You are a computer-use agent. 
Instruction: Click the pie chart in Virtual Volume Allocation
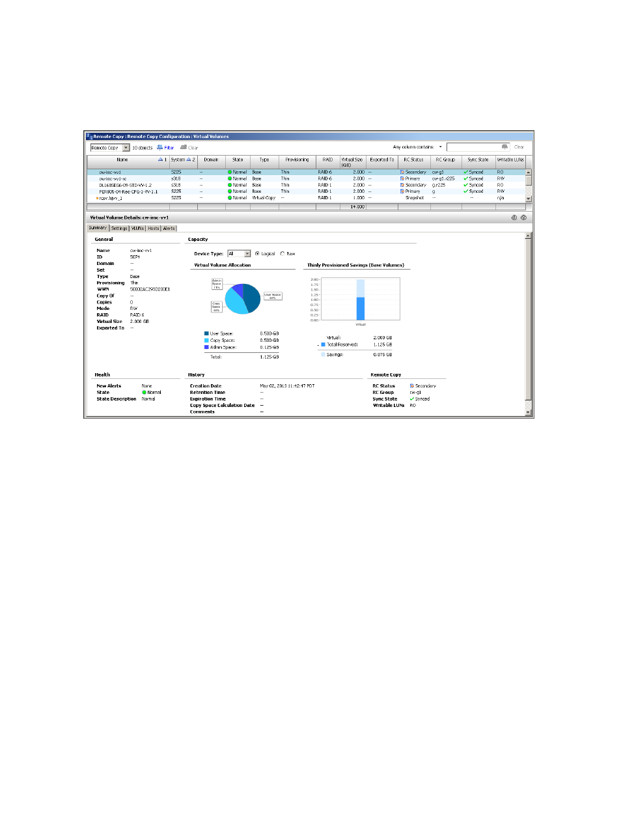[243, 299]
